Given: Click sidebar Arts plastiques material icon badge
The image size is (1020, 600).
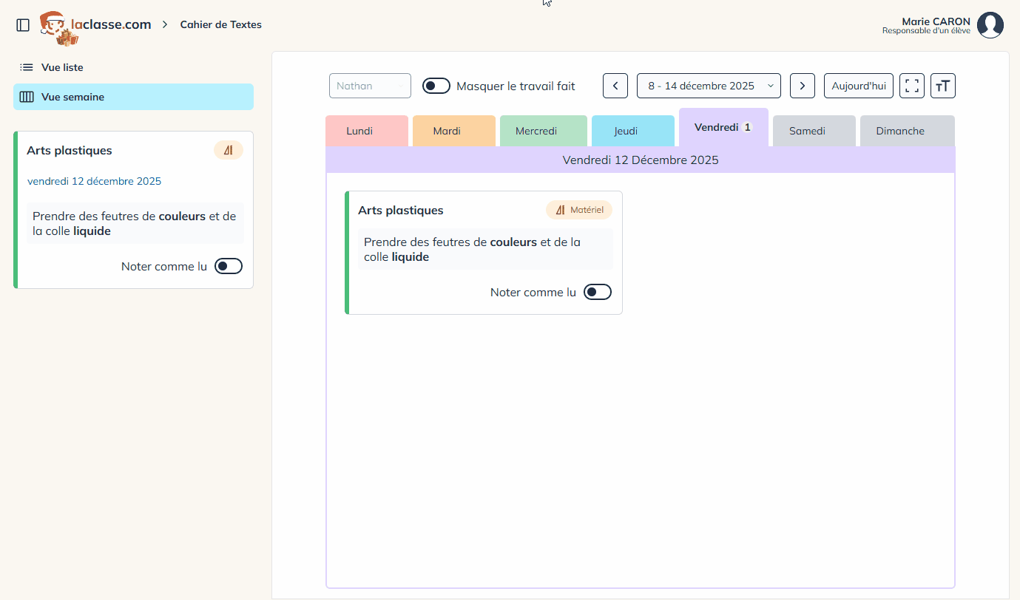Looking at the screenshot, I should pos(229,150).
